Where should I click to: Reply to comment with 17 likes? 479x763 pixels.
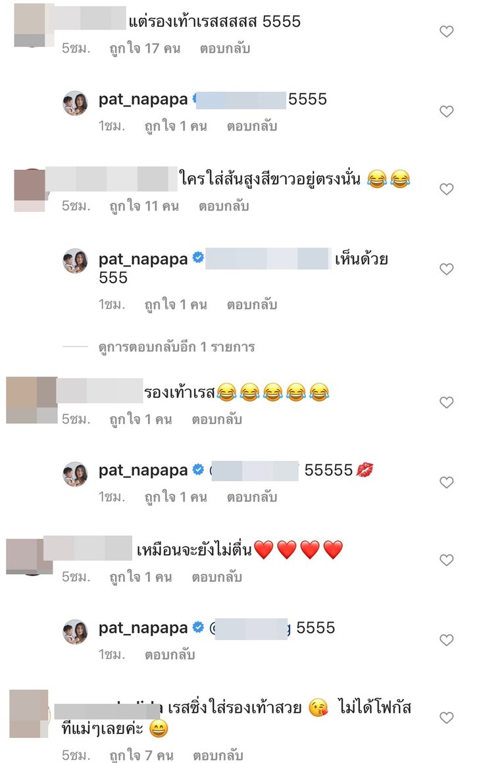(224, 49)
